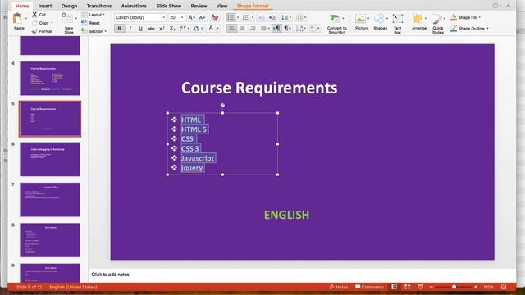
Task: Open the Shape Outline dropdown arrow
Action: (487, 29)
